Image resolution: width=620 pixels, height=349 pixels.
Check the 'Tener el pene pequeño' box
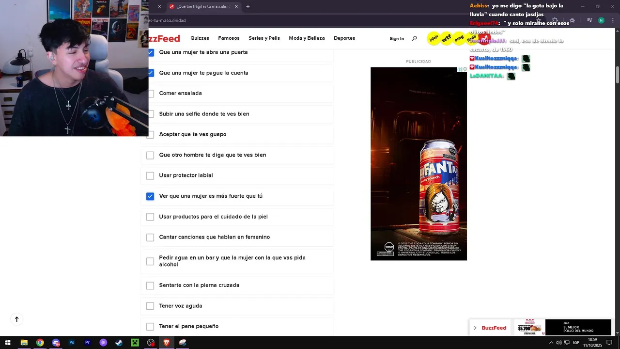[150, 327]
